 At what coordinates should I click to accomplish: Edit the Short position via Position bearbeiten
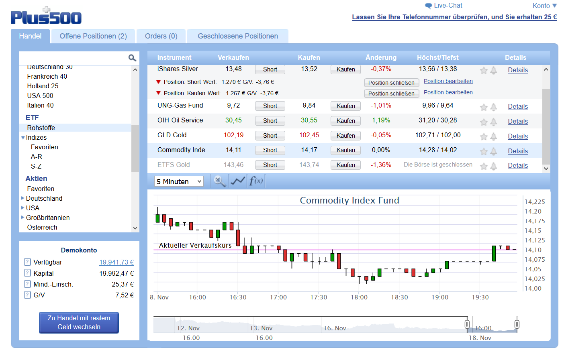[x=448, y=81]
